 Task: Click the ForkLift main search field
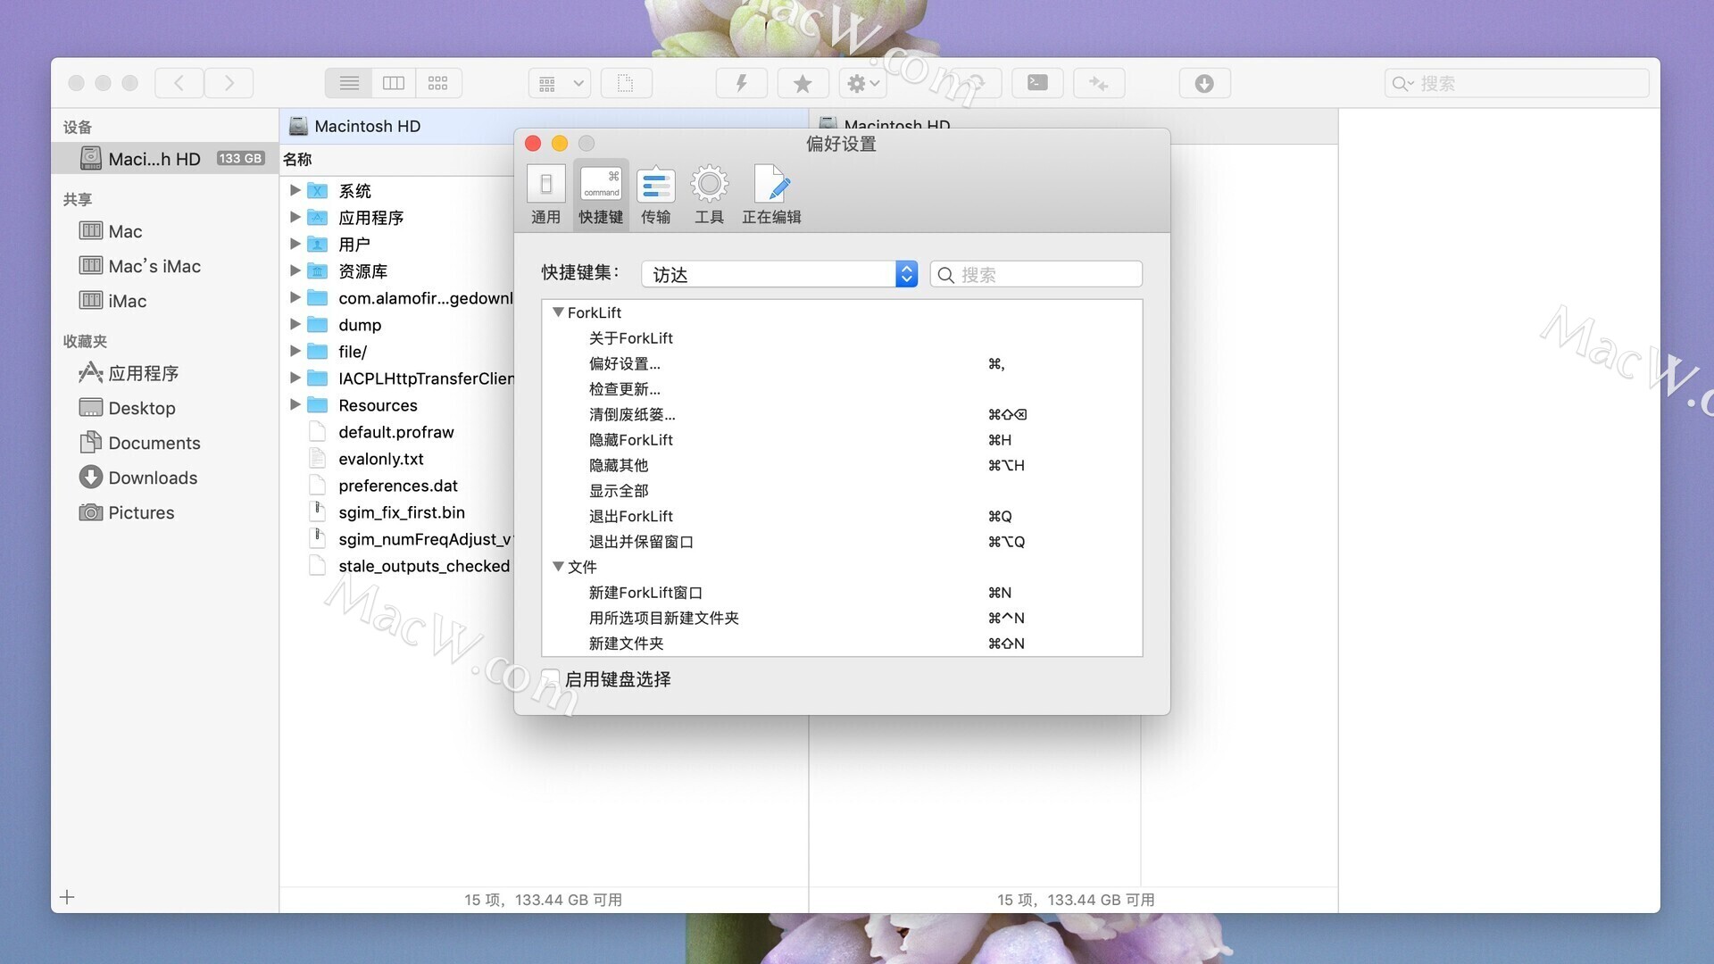pyautogui.click(x=1517, y=83)
